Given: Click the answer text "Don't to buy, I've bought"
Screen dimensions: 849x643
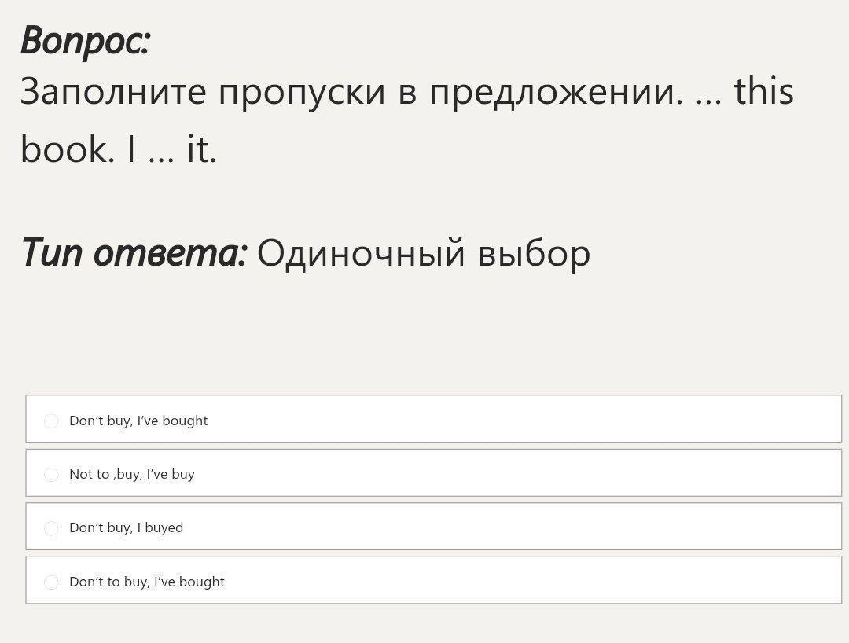Looking at the screenshot, I should 147,582.
